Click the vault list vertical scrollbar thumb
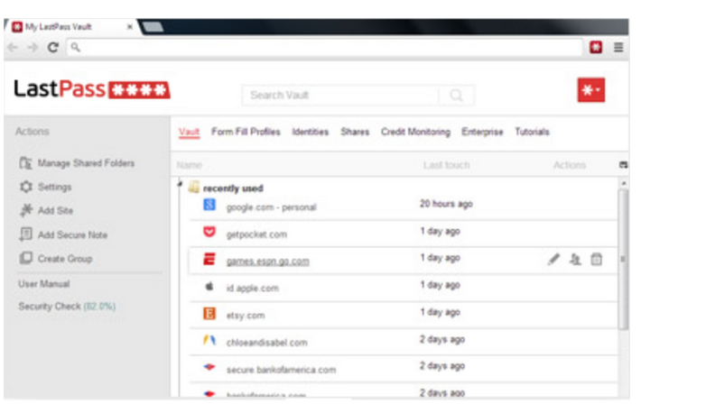The height and width of the screenshot is (404, 706). click(x=623, y=259)
